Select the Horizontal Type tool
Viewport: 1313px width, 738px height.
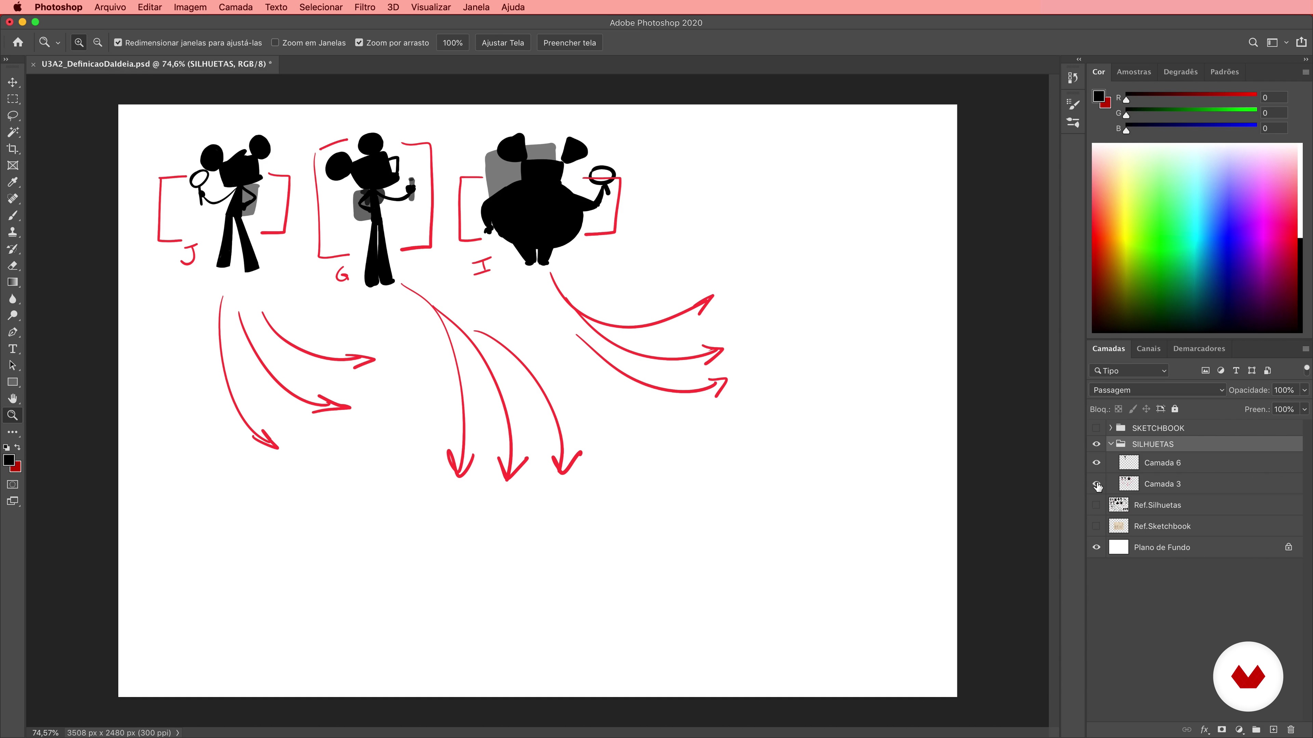[x=13, y=349]
